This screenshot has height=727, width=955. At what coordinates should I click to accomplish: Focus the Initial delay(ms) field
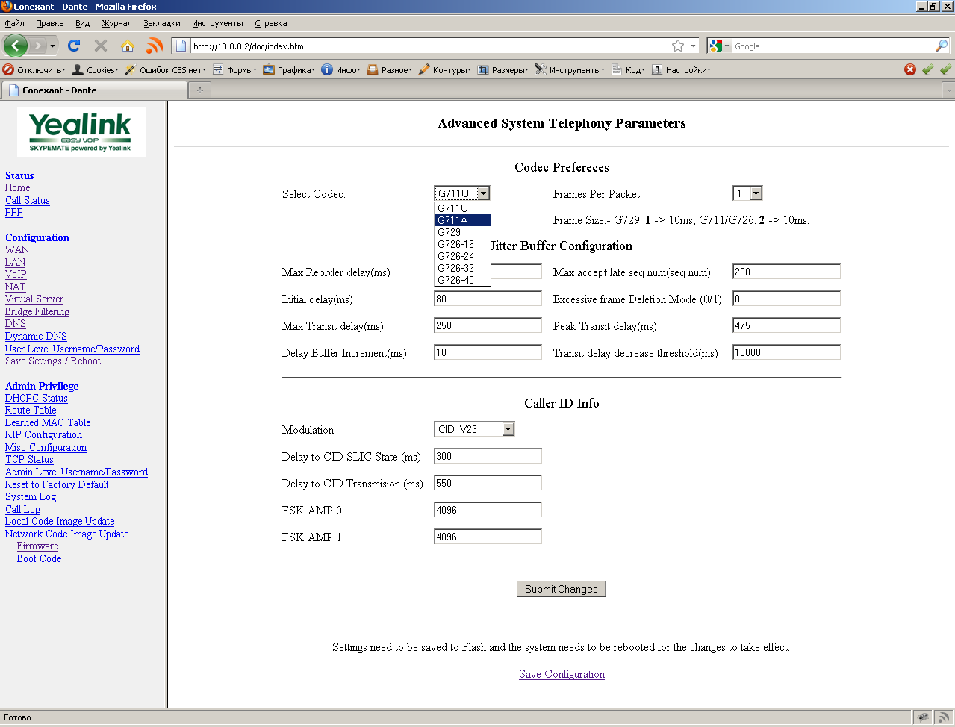tap(488, 299)
